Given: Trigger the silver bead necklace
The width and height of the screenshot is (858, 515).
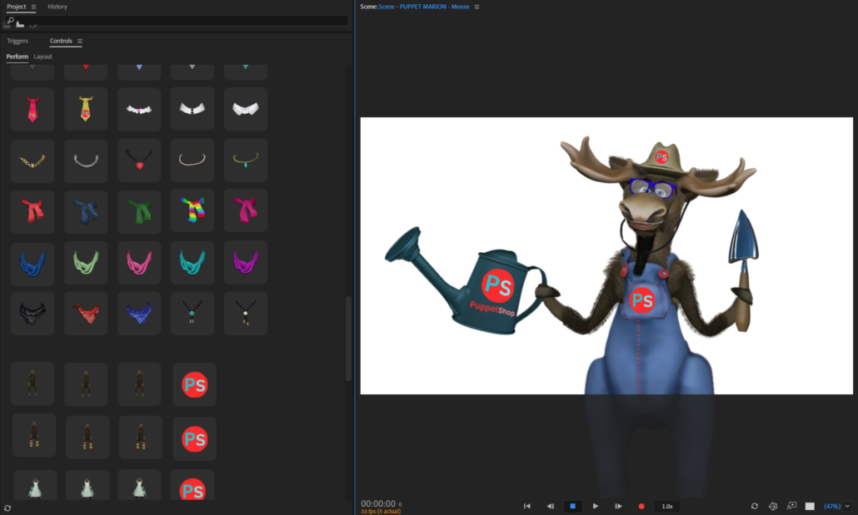Looking at the screenshot, I should point(85,161).
